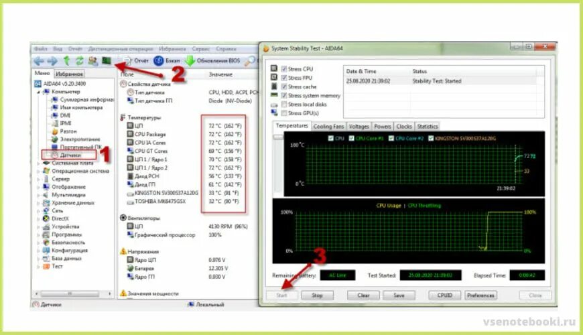Click the Stop button
Image resolution: width=583 pixels, height=335 pixels.
(x=317, y=295)
